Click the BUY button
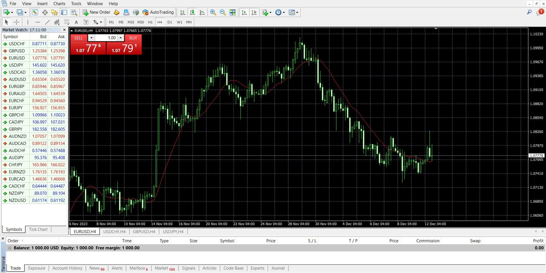 point(133,38)
